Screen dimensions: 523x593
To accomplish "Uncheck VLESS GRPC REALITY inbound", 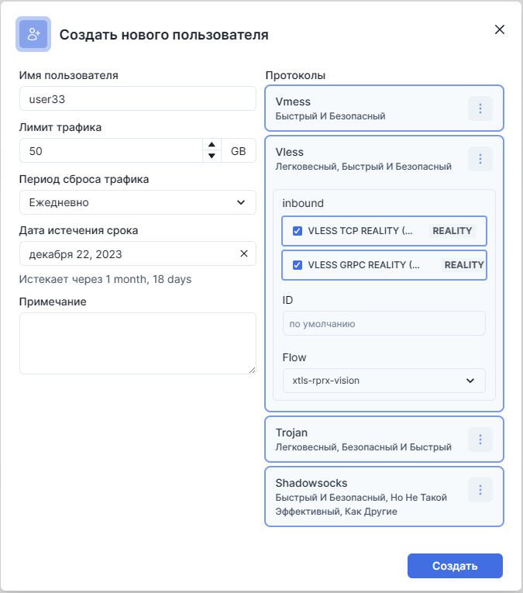I will click(298, 265).
